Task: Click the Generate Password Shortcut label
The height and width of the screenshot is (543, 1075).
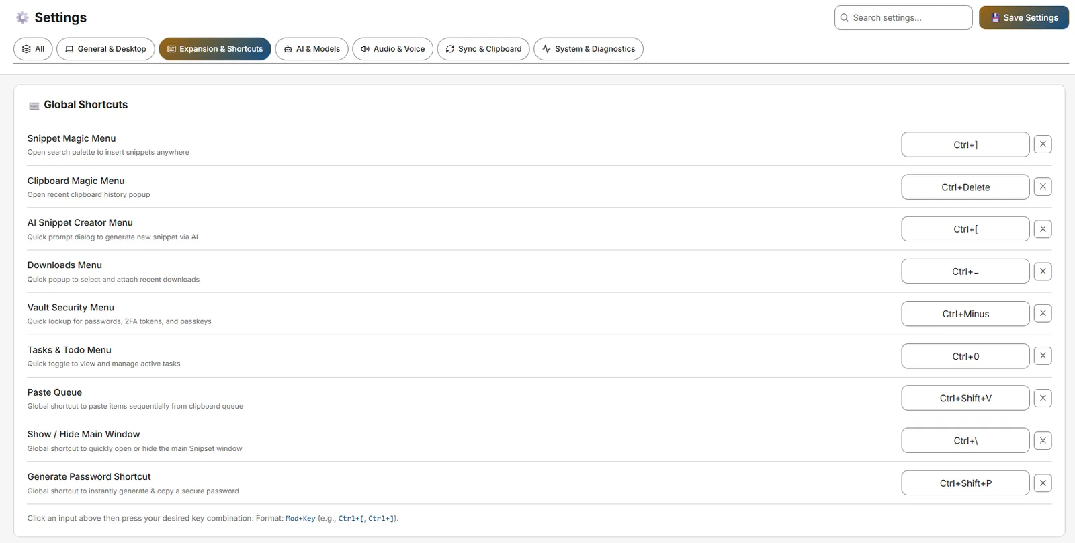Action: 89,476
